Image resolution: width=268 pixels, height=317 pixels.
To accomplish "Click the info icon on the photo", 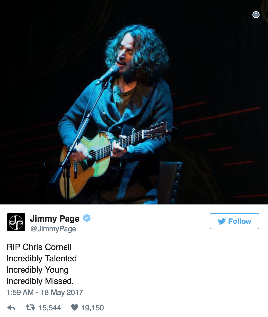I will coord(256,15).
